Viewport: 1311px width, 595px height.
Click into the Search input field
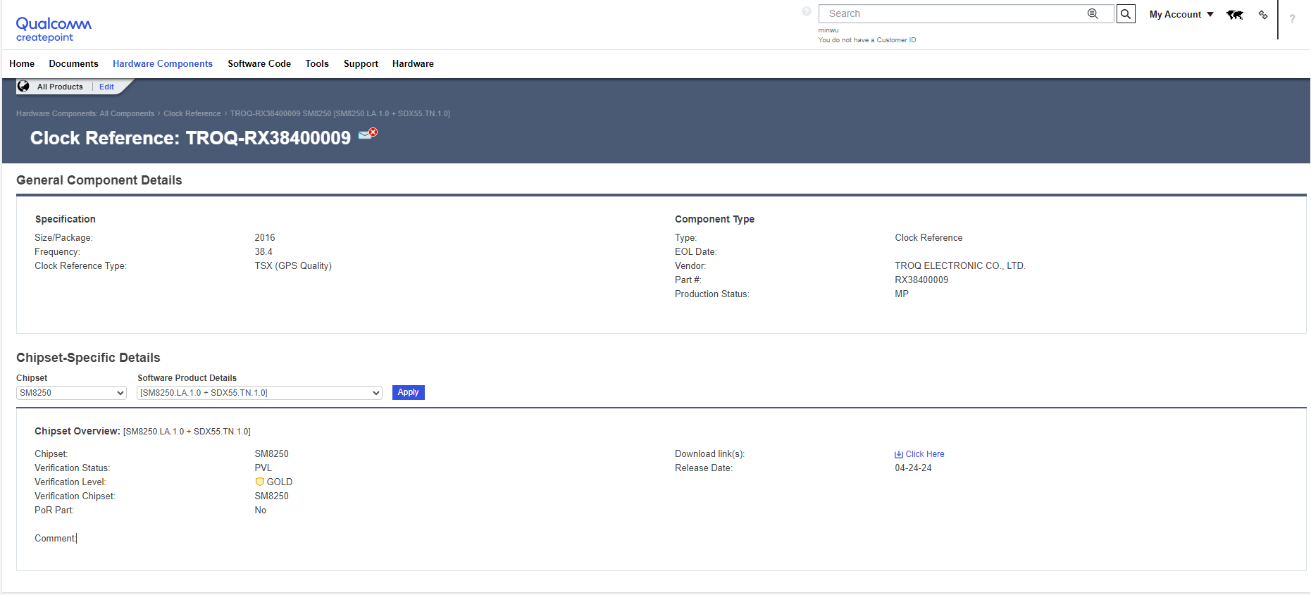[951, 14]
